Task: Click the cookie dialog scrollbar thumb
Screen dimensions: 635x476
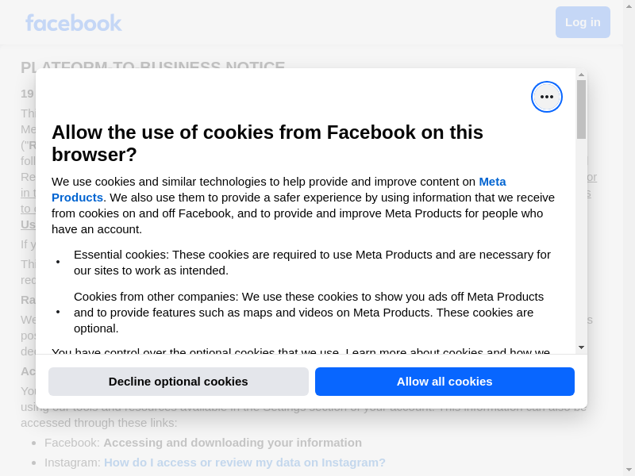Action: [x=581, y=109]
